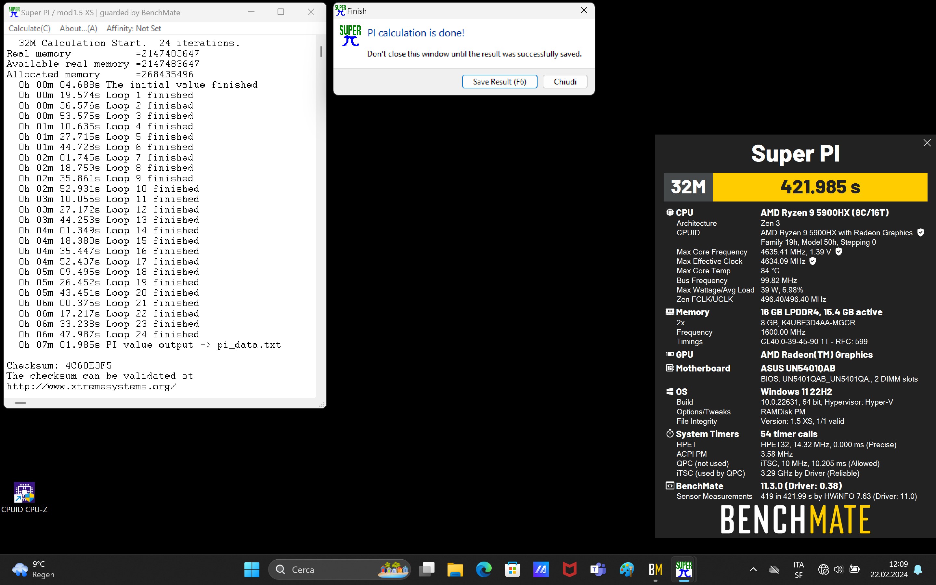Image resolution: width=936 pixels, height=585 pixels.
Task: Open network settings tray icon
Action: pos(824,569)
